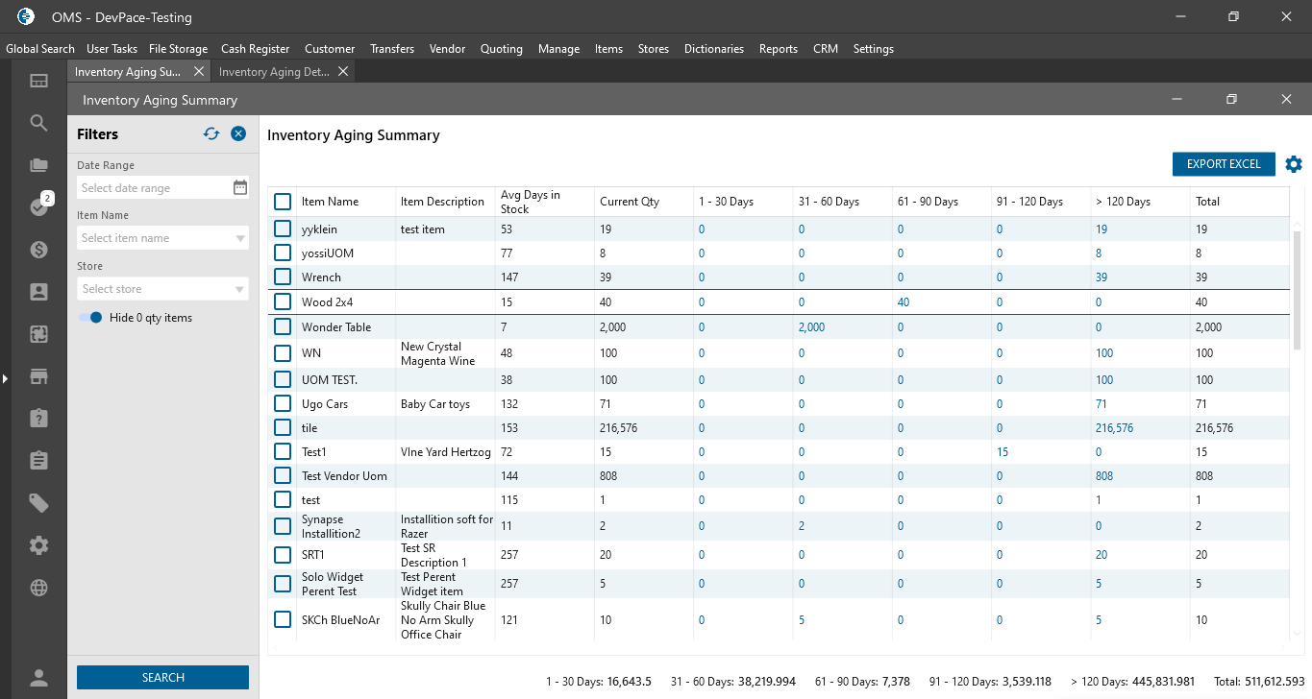Click the 216,576 link in tile row
The width and height of the screenshot is (1312, 699).
(x=1114, y=428)
